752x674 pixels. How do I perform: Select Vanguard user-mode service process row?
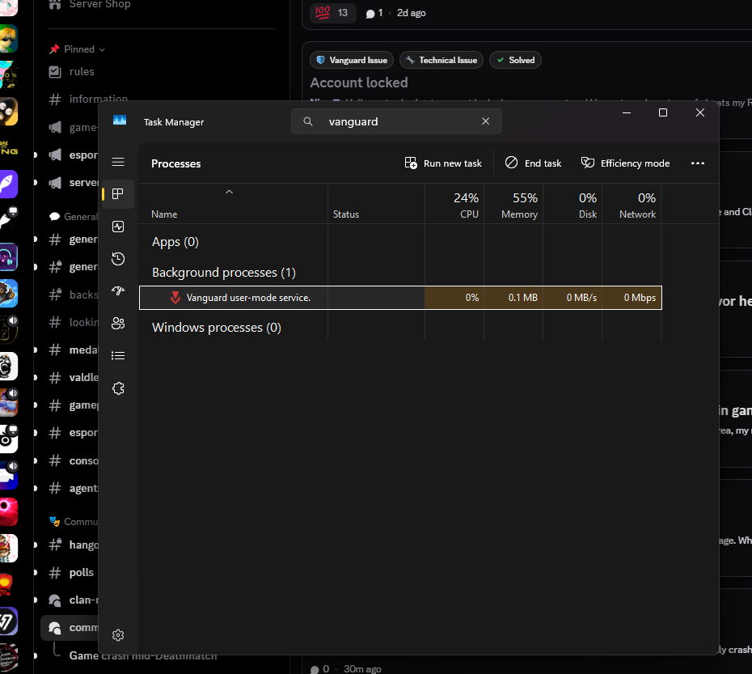click(x=400, y=298)
